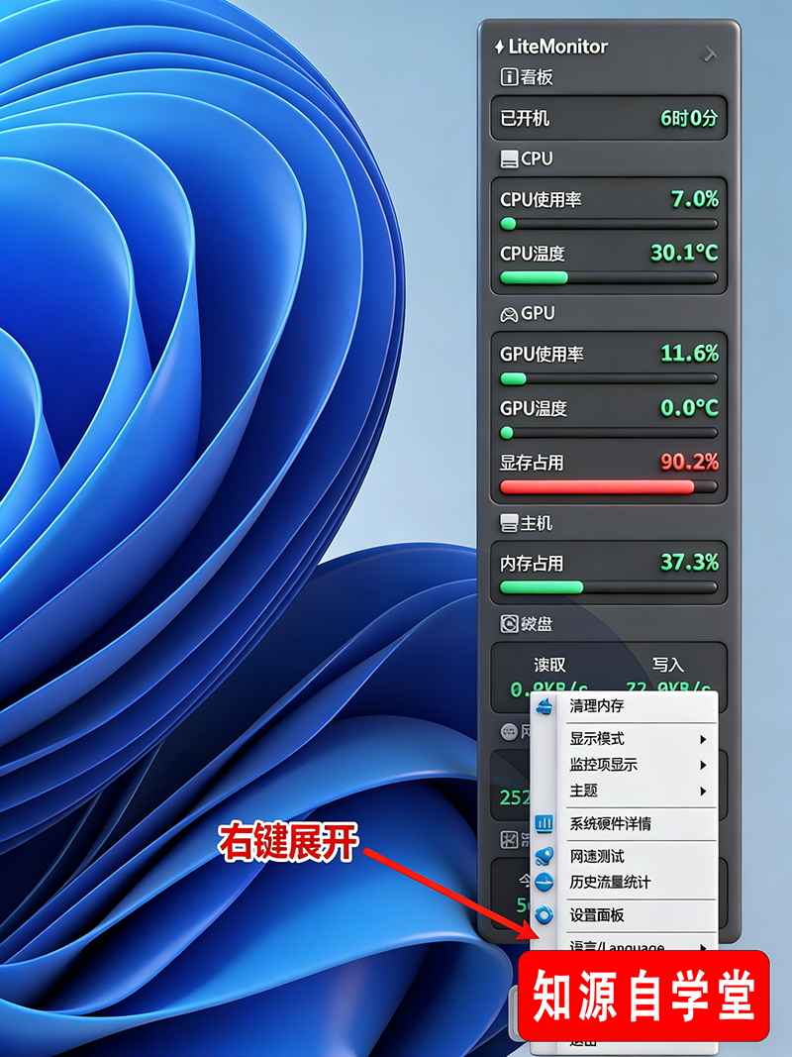Click the GPU温度 progress bar
792x1057 pixels.
(x=609, y=433)
